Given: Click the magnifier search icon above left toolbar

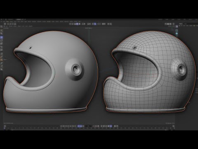Looking at the screenshot, I should (1, 26).
